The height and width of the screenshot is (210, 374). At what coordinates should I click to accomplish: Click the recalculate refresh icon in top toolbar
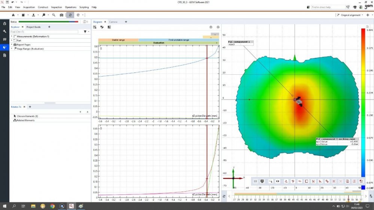(70, 15)
